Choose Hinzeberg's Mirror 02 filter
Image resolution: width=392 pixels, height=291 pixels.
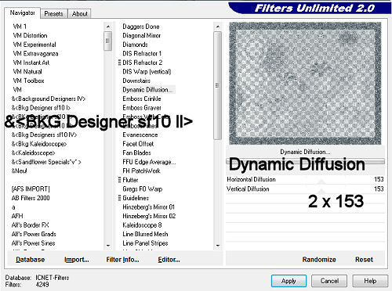[149, 216]
